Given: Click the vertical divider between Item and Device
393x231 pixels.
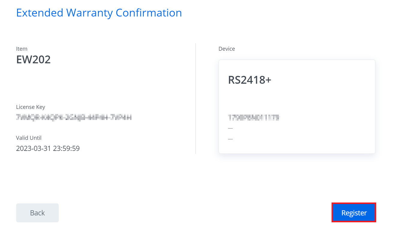Looking at the screenshot, I should (196, 98).
